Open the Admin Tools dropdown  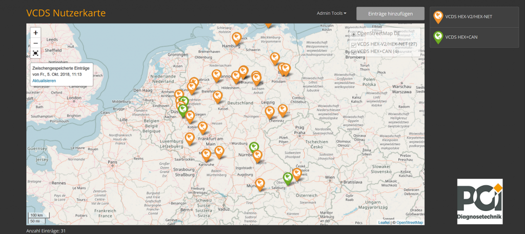tap(332, 13)
